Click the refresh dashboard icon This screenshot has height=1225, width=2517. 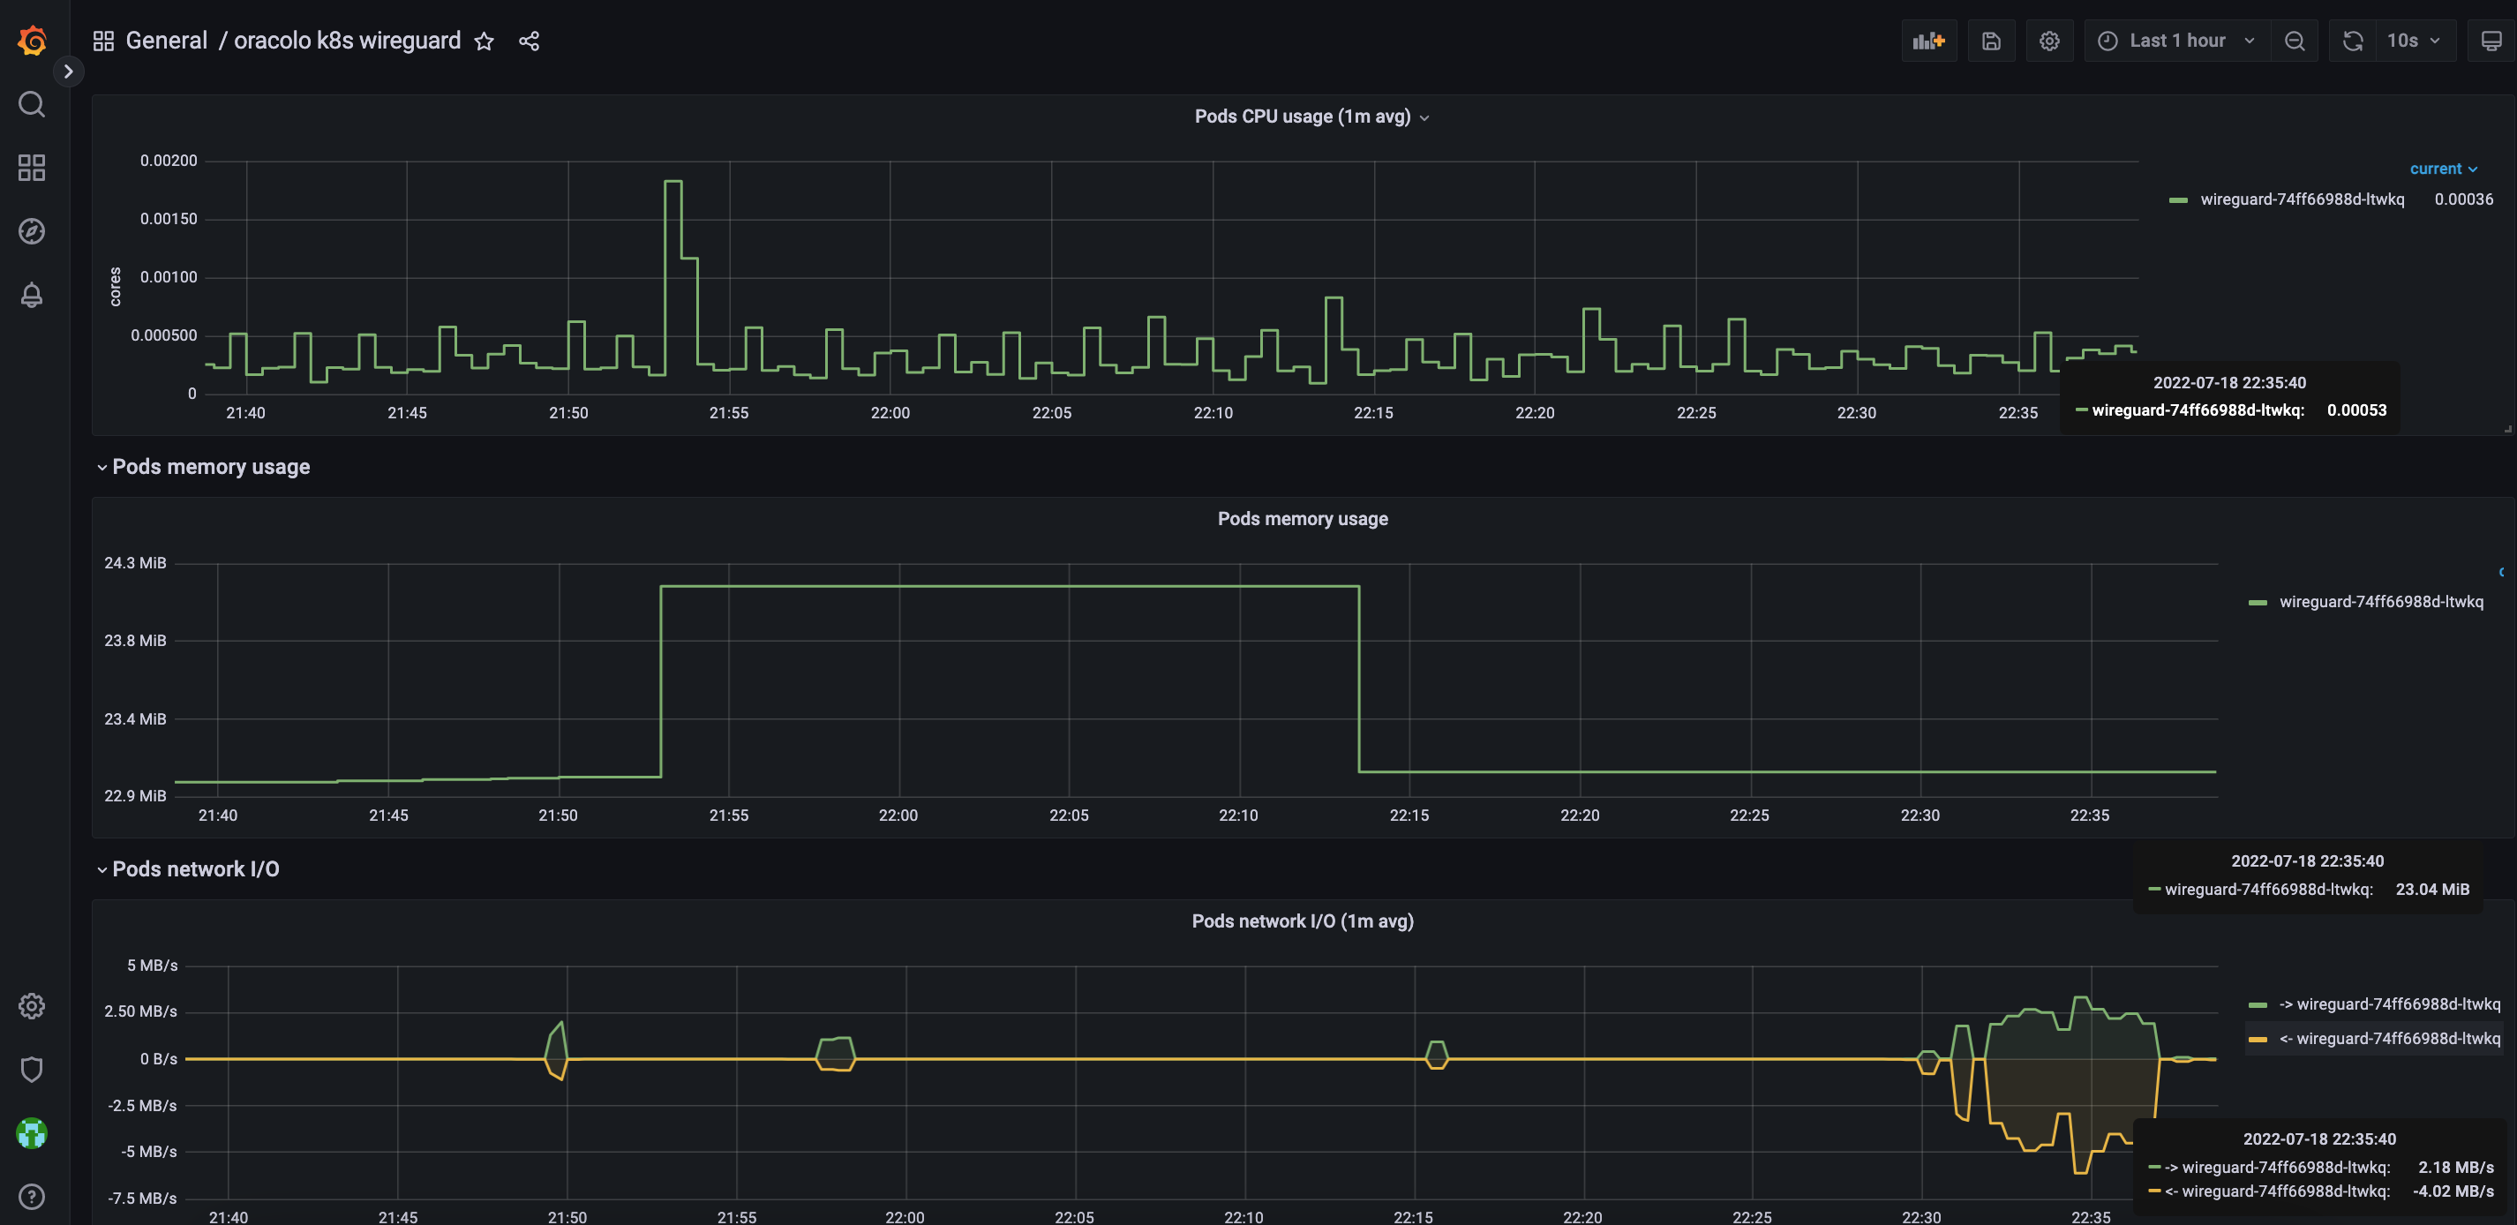click(2352, 40)
